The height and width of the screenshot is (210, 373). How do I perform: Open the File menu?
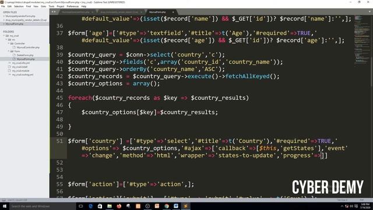(x=3, y=6)
